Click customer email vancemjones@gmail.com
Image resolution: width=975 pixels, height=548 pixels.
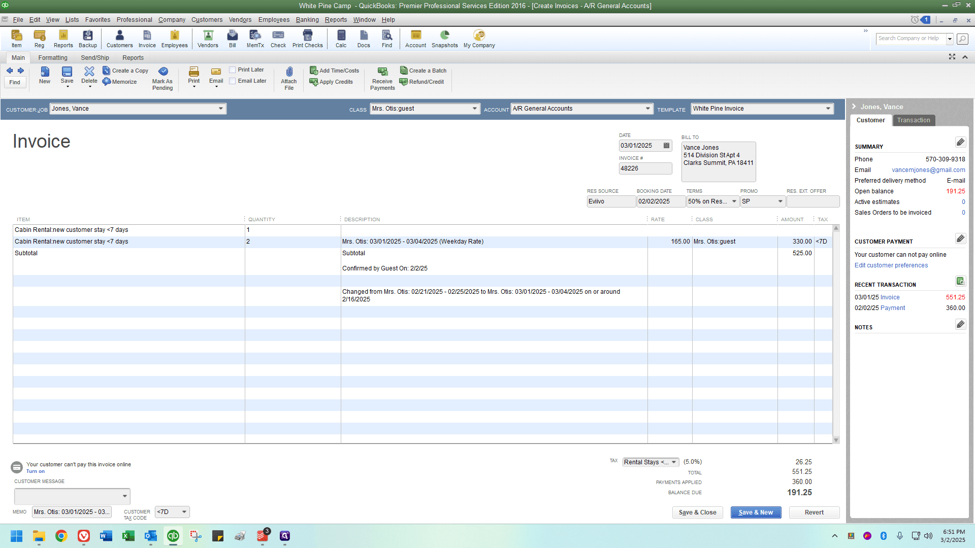click(x=928, y=170)
